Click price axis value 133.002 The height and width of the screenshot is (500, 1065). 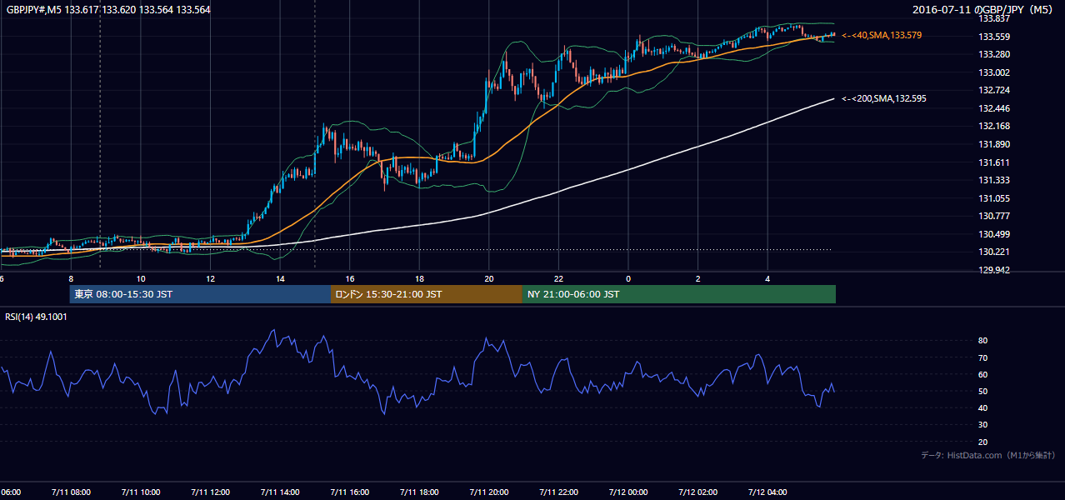pos(994,72)
